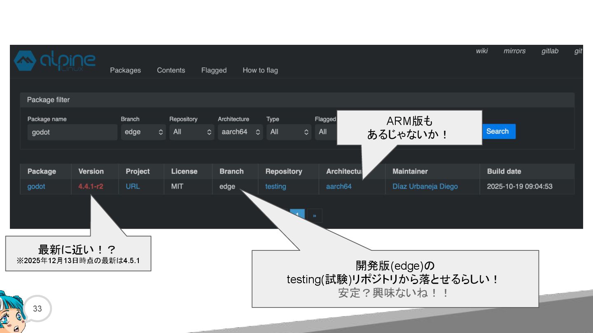Click the Package name field containing godot

tap(72, 132)
